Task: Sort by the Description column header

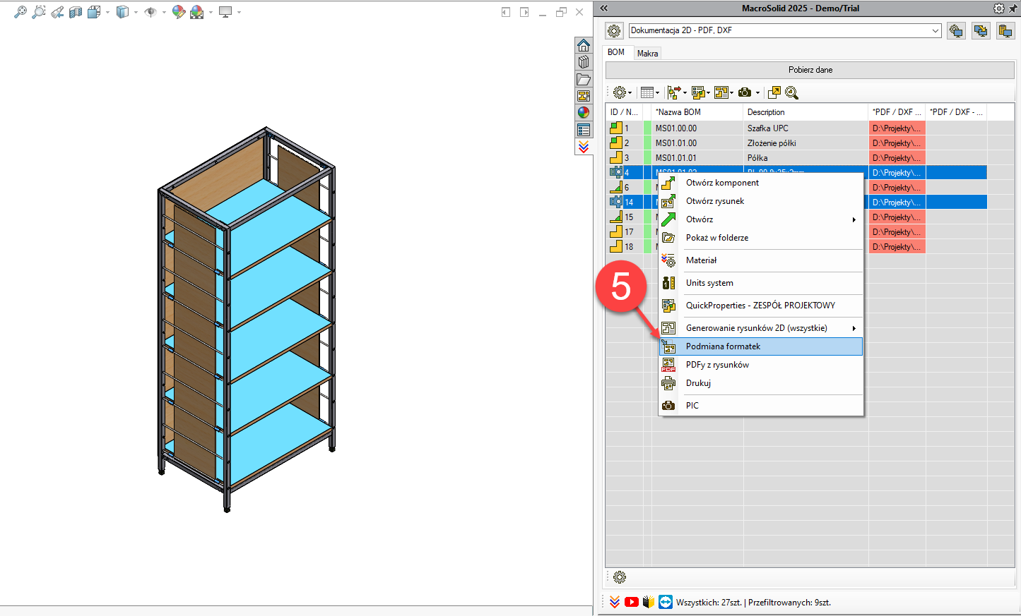Action: (805, 112)
